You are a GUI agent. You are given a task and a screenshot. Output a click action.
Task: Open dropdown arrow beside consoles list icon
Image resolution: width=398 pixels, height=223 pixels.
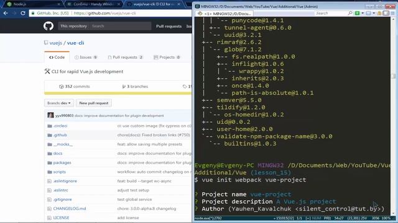pos(374,13)
